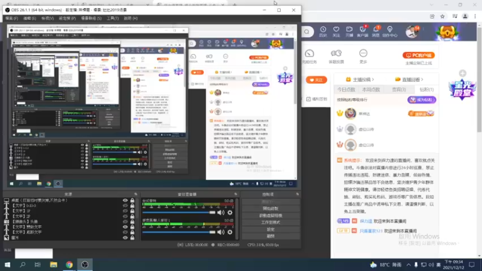Open microphone audio gear settings
This screenshot has width=482, height=271.
tap(230, 232)
